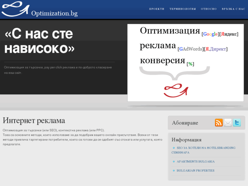Click the [Яндекс] label in banner

click(x=229, y=34)
